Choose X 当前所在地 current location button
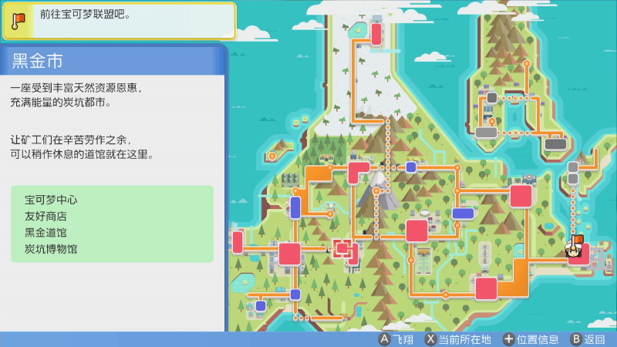The image size is (617, 347). coord(458,339)
